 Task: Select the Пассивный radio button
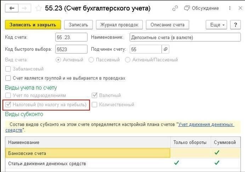(x=91, y=60)
